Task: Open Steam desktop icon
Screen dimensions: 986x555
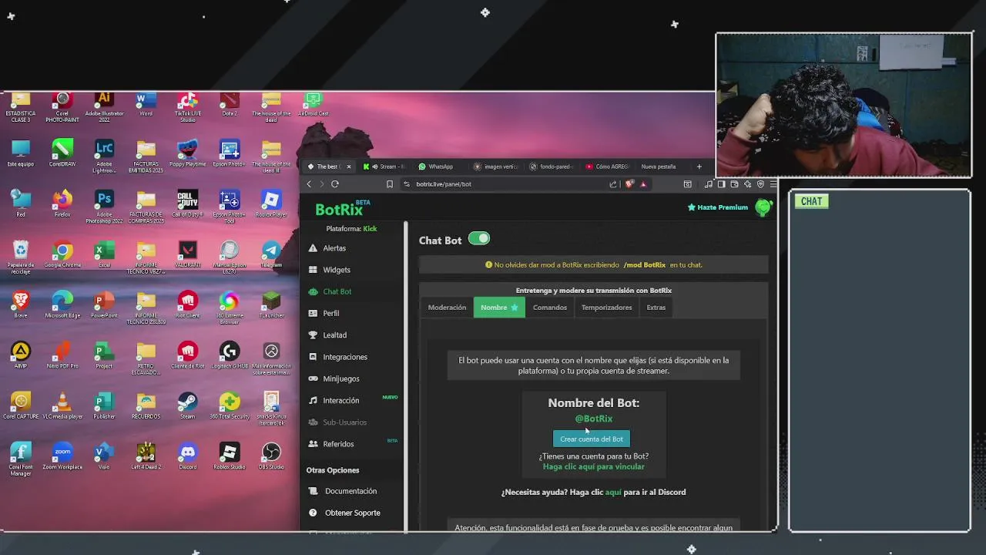Action: 187,405
